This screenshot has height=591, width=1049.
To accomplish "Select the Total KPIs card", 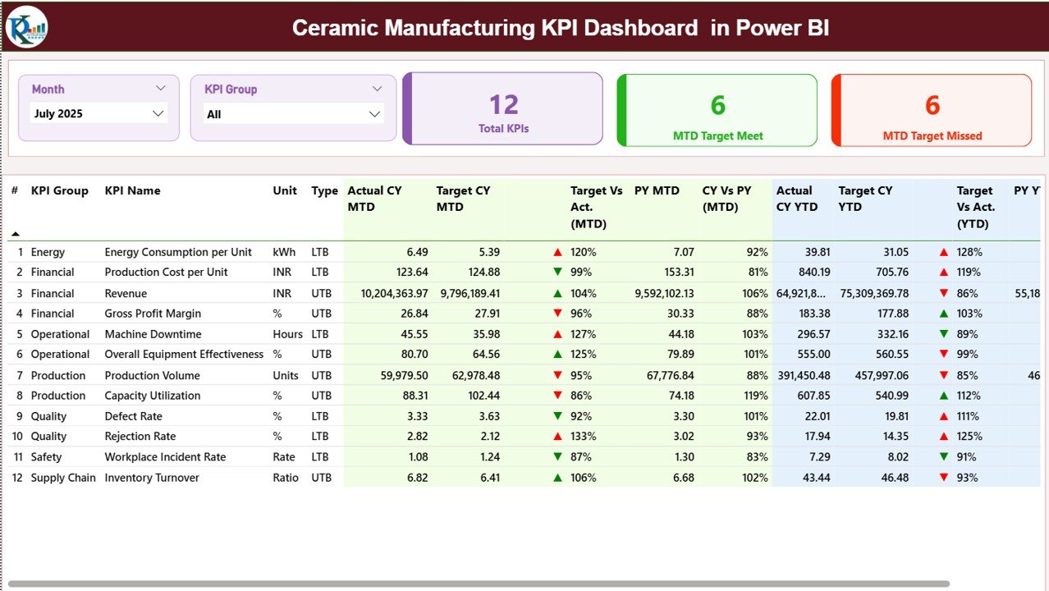I will (502, 110).
